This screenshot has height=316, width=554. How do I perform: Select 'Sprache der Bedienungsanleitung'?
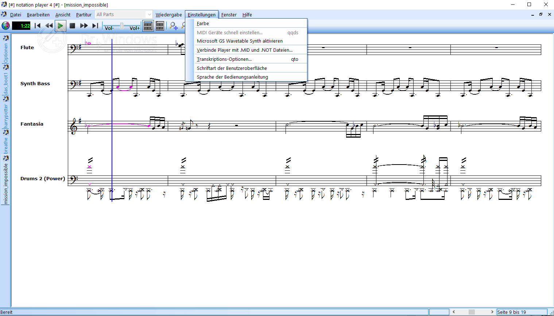tap(232, 77)
